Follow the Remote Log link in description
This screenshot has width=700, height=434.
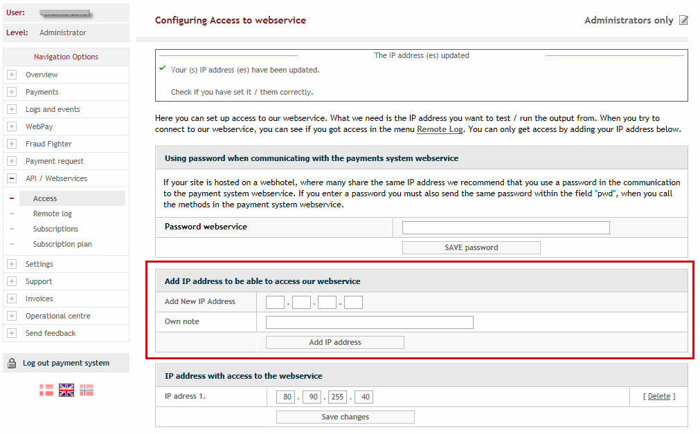tap(440, 129)
